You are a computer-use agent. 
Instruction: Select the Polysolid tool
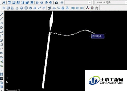coord(4,8)
